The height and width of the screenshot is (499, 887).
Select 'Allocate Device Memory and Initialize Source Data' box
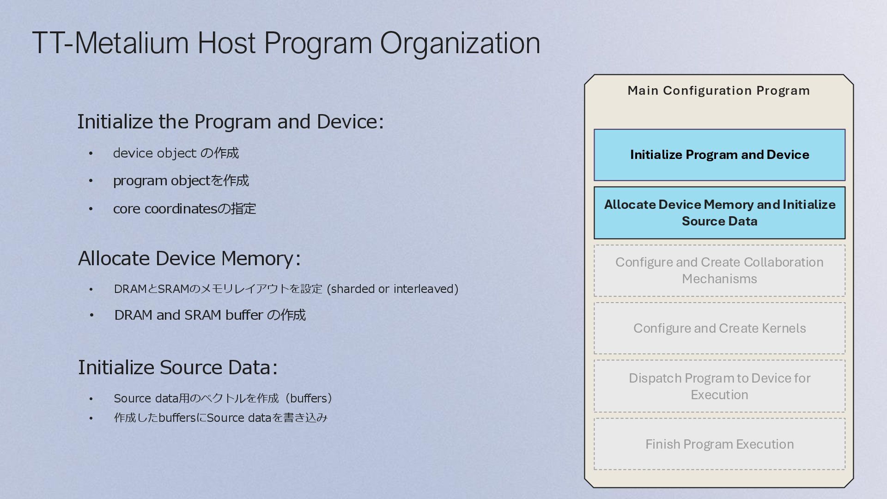719,213
